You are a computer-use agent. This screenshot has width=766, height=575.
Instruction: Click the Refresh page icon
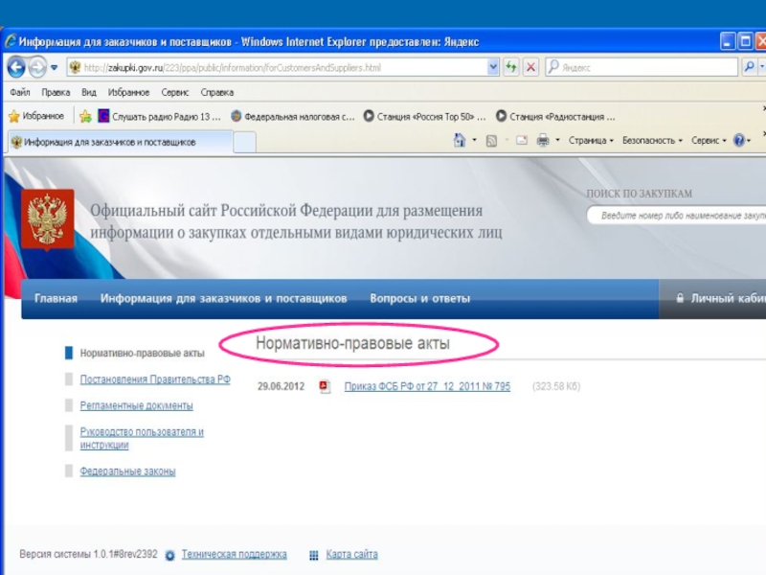click(x=511, y=67)
